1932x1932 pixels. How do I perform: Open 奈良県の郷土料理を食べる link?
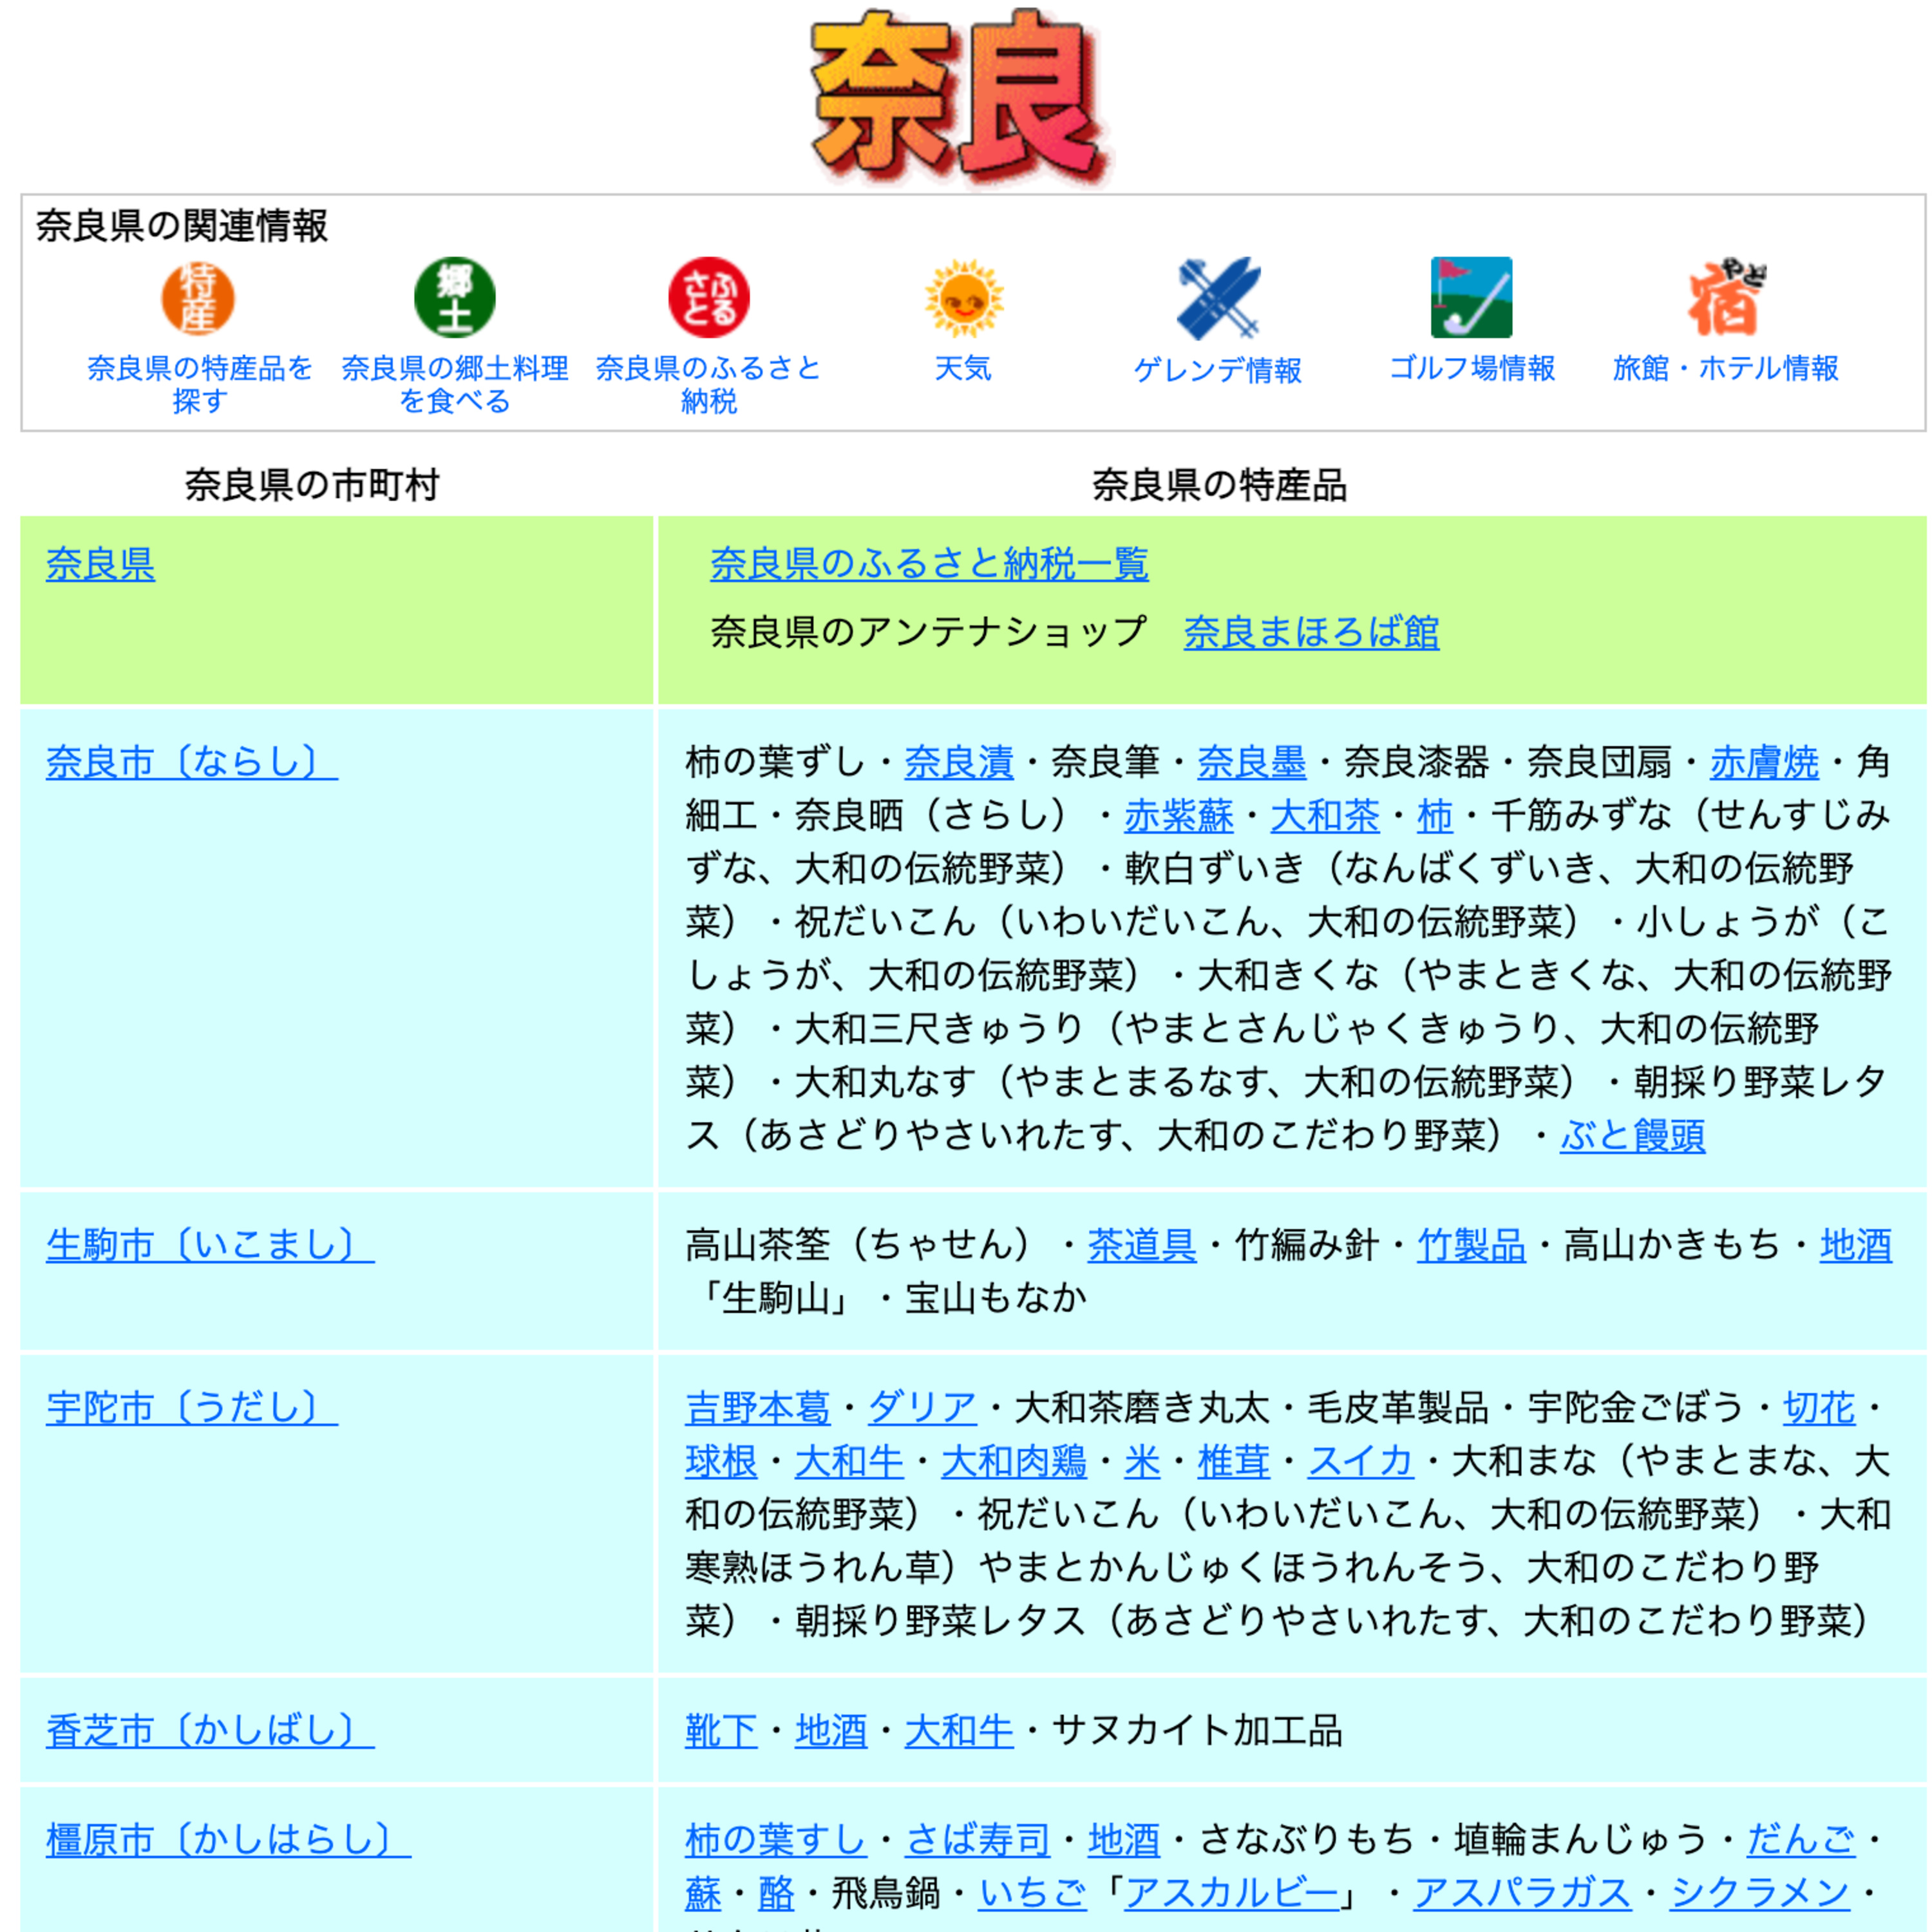tap(454, 384)
